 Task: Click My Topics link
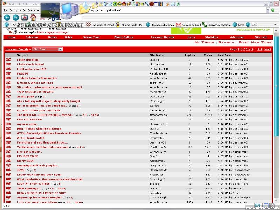pos(204,42)
